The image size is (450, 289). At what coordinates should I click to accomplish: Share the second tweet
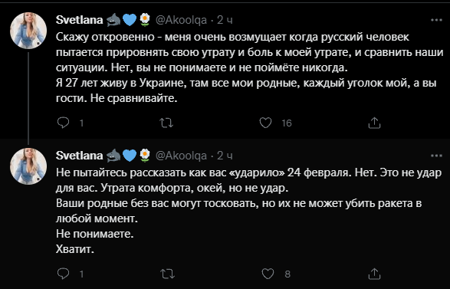tap(374, 274)
